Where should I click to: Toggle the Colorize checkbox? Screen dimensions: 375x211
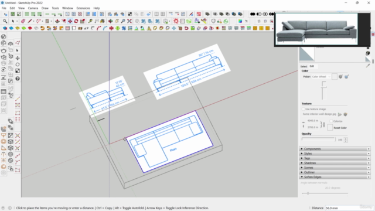[331, 121]
